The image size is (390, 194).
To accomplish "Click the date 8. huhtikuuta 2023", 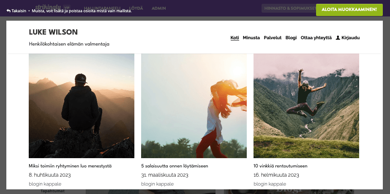I will (50, 175).
